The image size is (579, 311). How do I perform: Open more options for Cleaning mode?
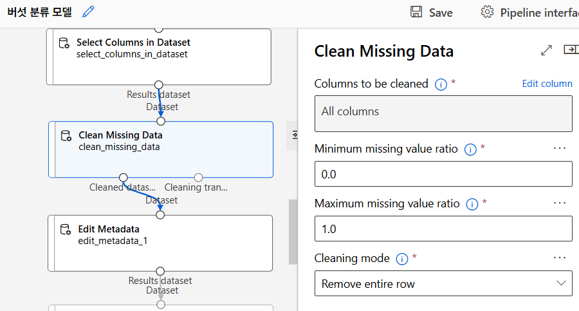pos(560,258)
